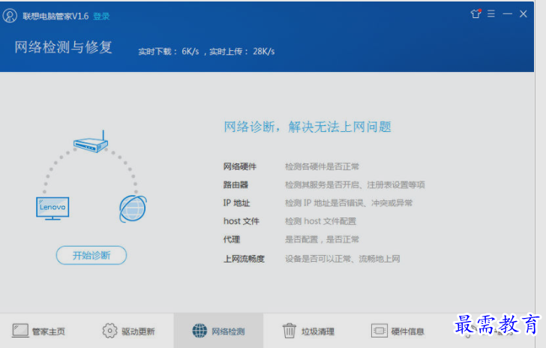The image size is (546, 348).
Task: Click the 驱动更新 gear icon
Action: pos(109,331)
